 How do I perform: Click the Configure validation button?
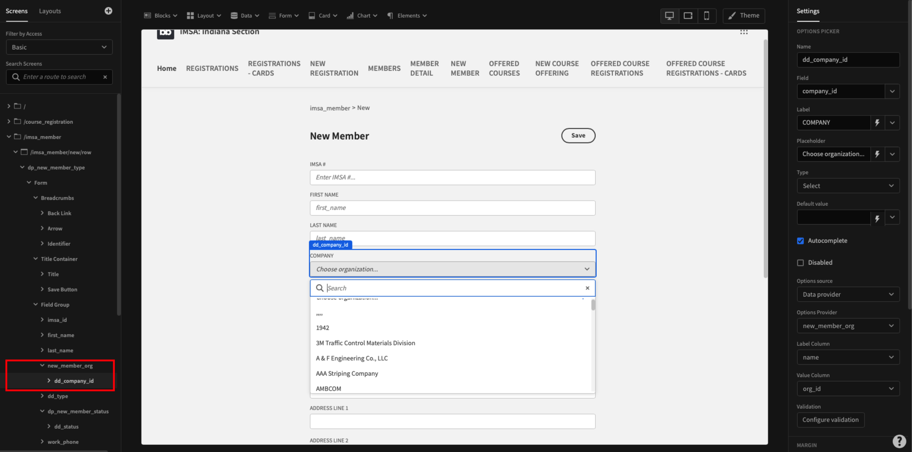tap(831, 420)
